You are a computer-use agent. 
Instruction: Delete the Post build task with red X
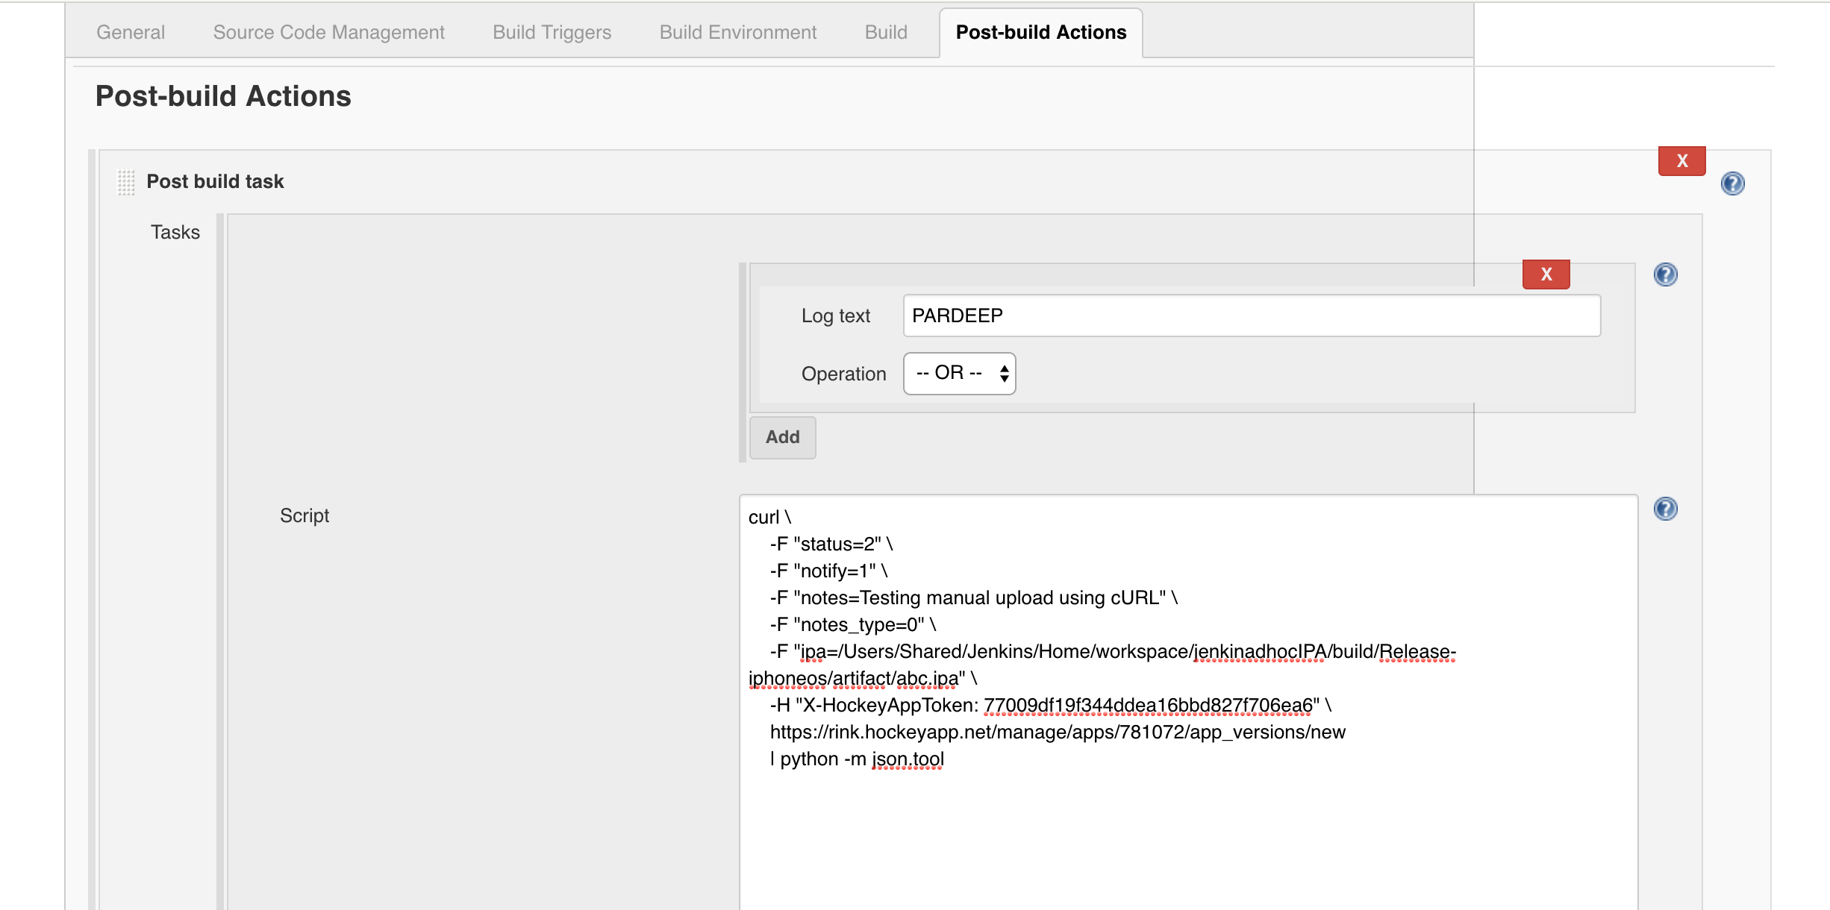coord(1681,161)
